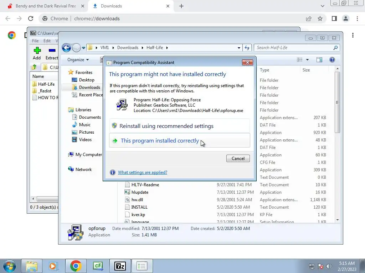Image resolution: width=365 pixels, height=273 pixels.
Task: Open Explorer help icon
Action: coord(332,60)
